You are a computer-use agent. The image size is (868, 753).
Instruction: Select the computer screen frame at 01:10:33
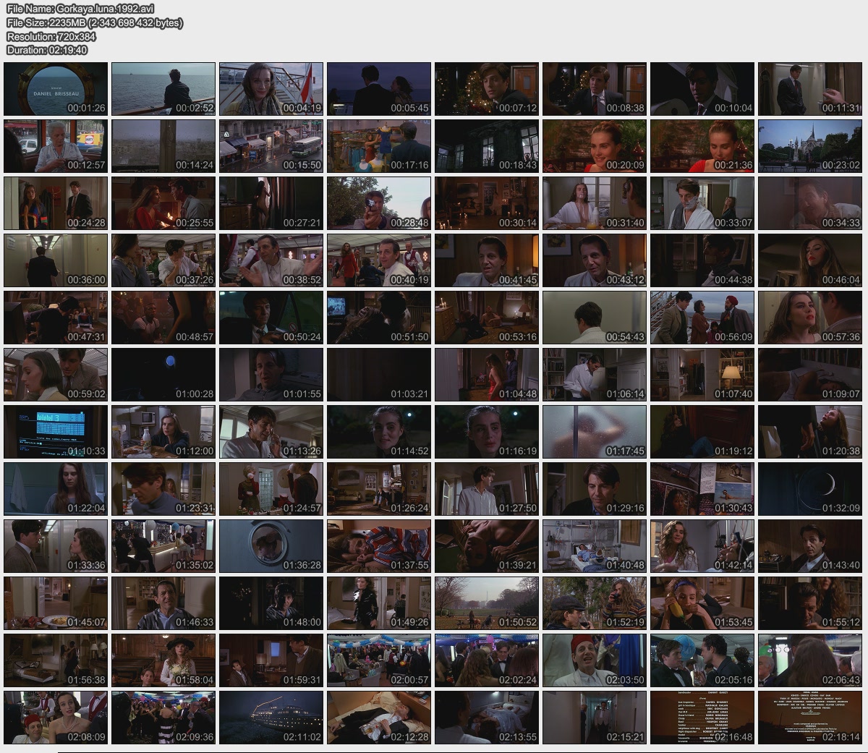(56, 432)
